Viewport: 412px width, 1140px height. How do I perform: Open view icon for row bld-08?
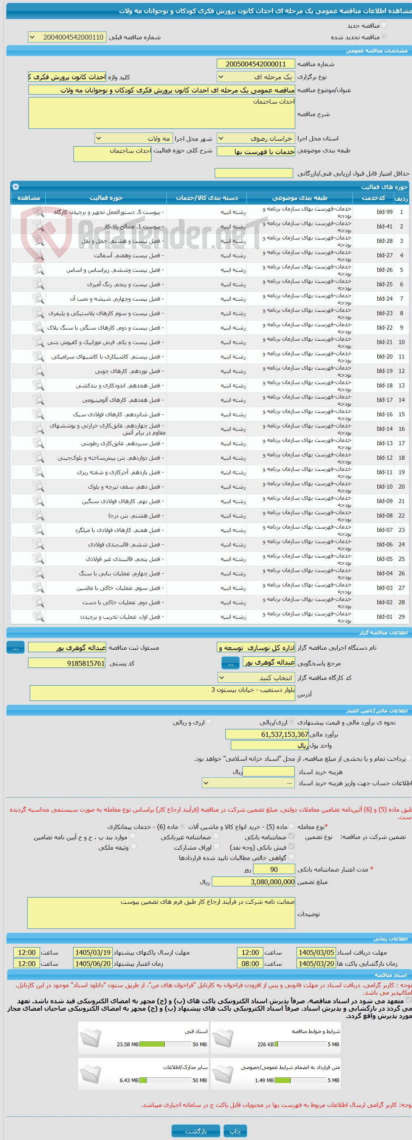click(x=38, y=515)
